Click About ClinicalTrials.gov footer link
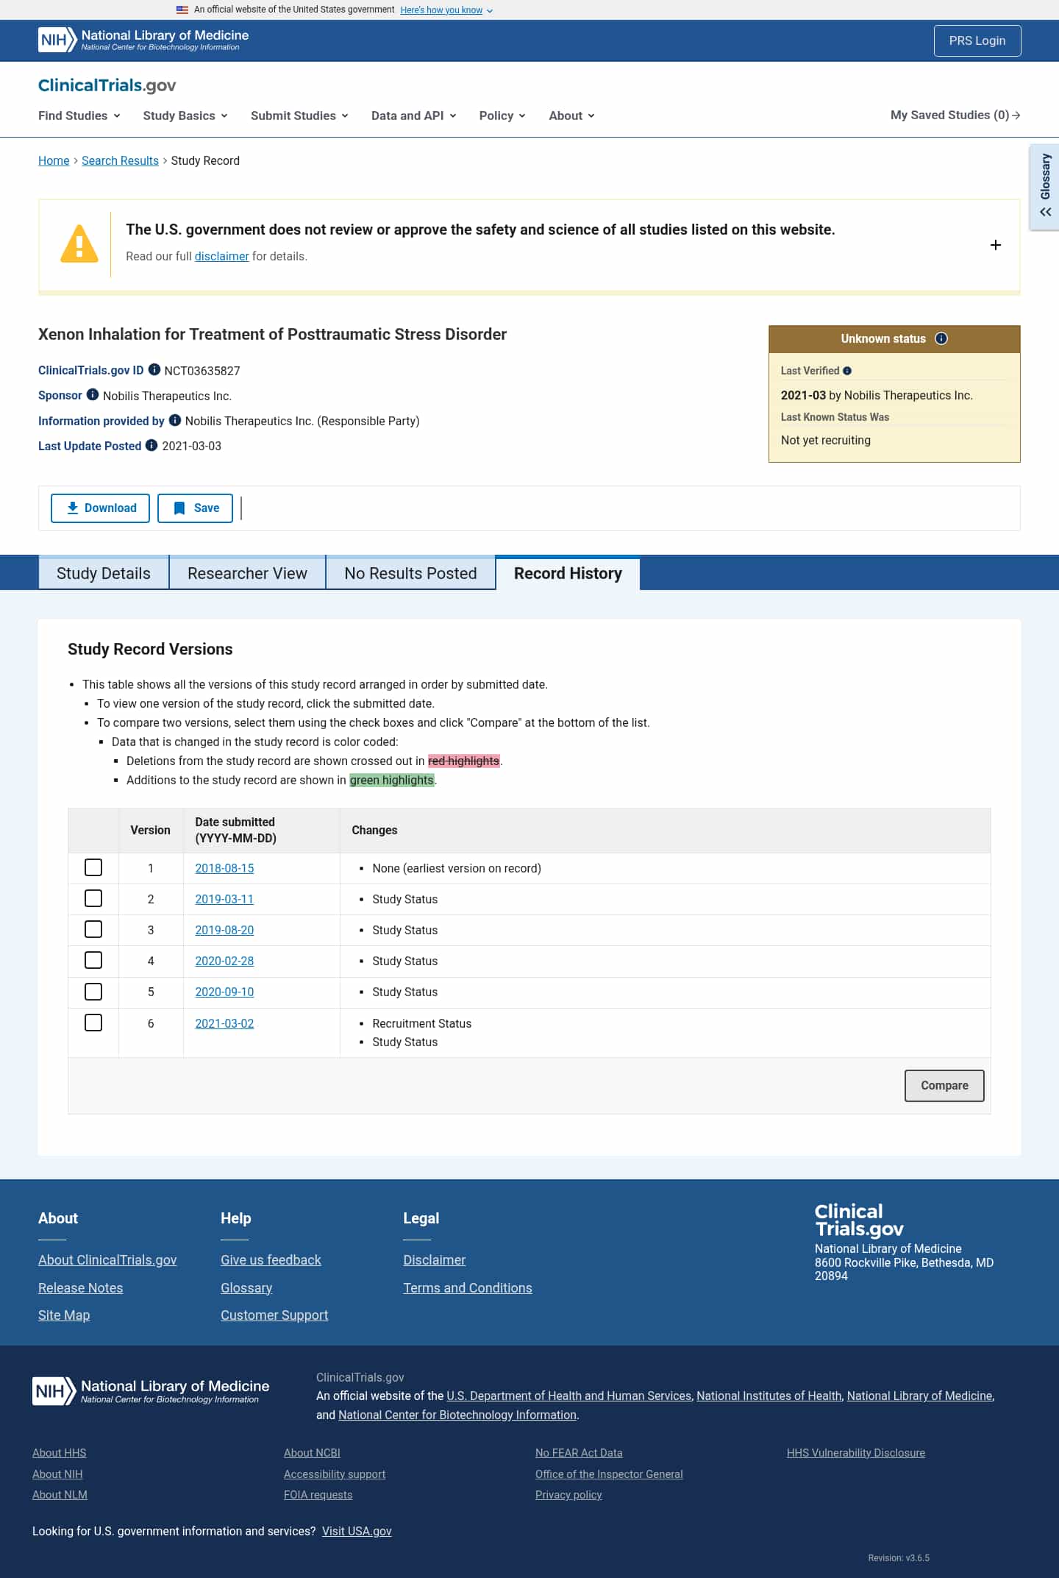Viewport: 1059px width, 1578px height. [107, 1259]
